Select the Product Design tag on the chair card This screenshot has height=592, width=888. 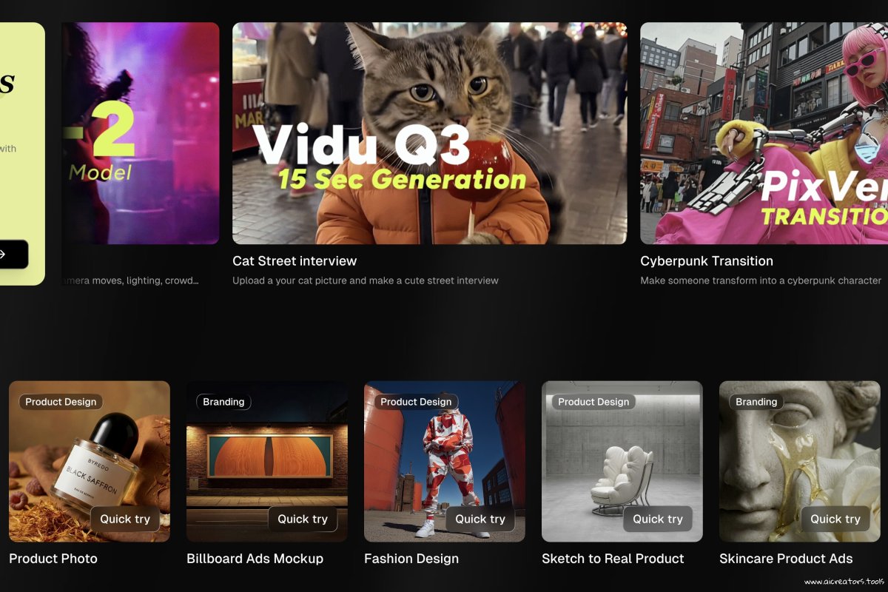click(x=593, y=402)
